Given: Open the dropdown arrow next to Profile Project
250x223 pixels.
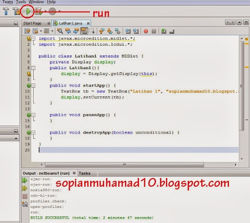Looking at the screenshot, I should (x=59, y=11).
